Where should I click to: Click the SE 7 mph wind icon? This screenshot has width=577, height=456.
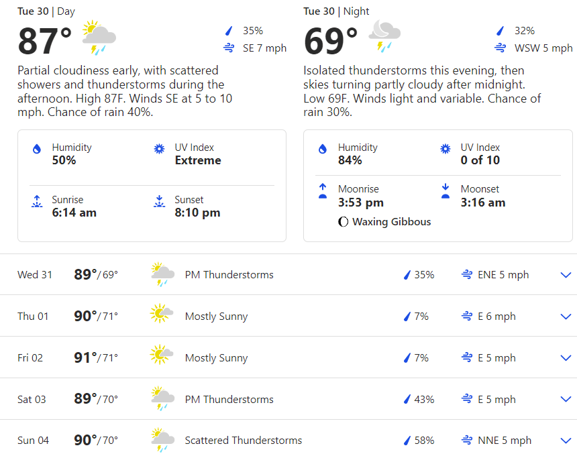(229, 48)
